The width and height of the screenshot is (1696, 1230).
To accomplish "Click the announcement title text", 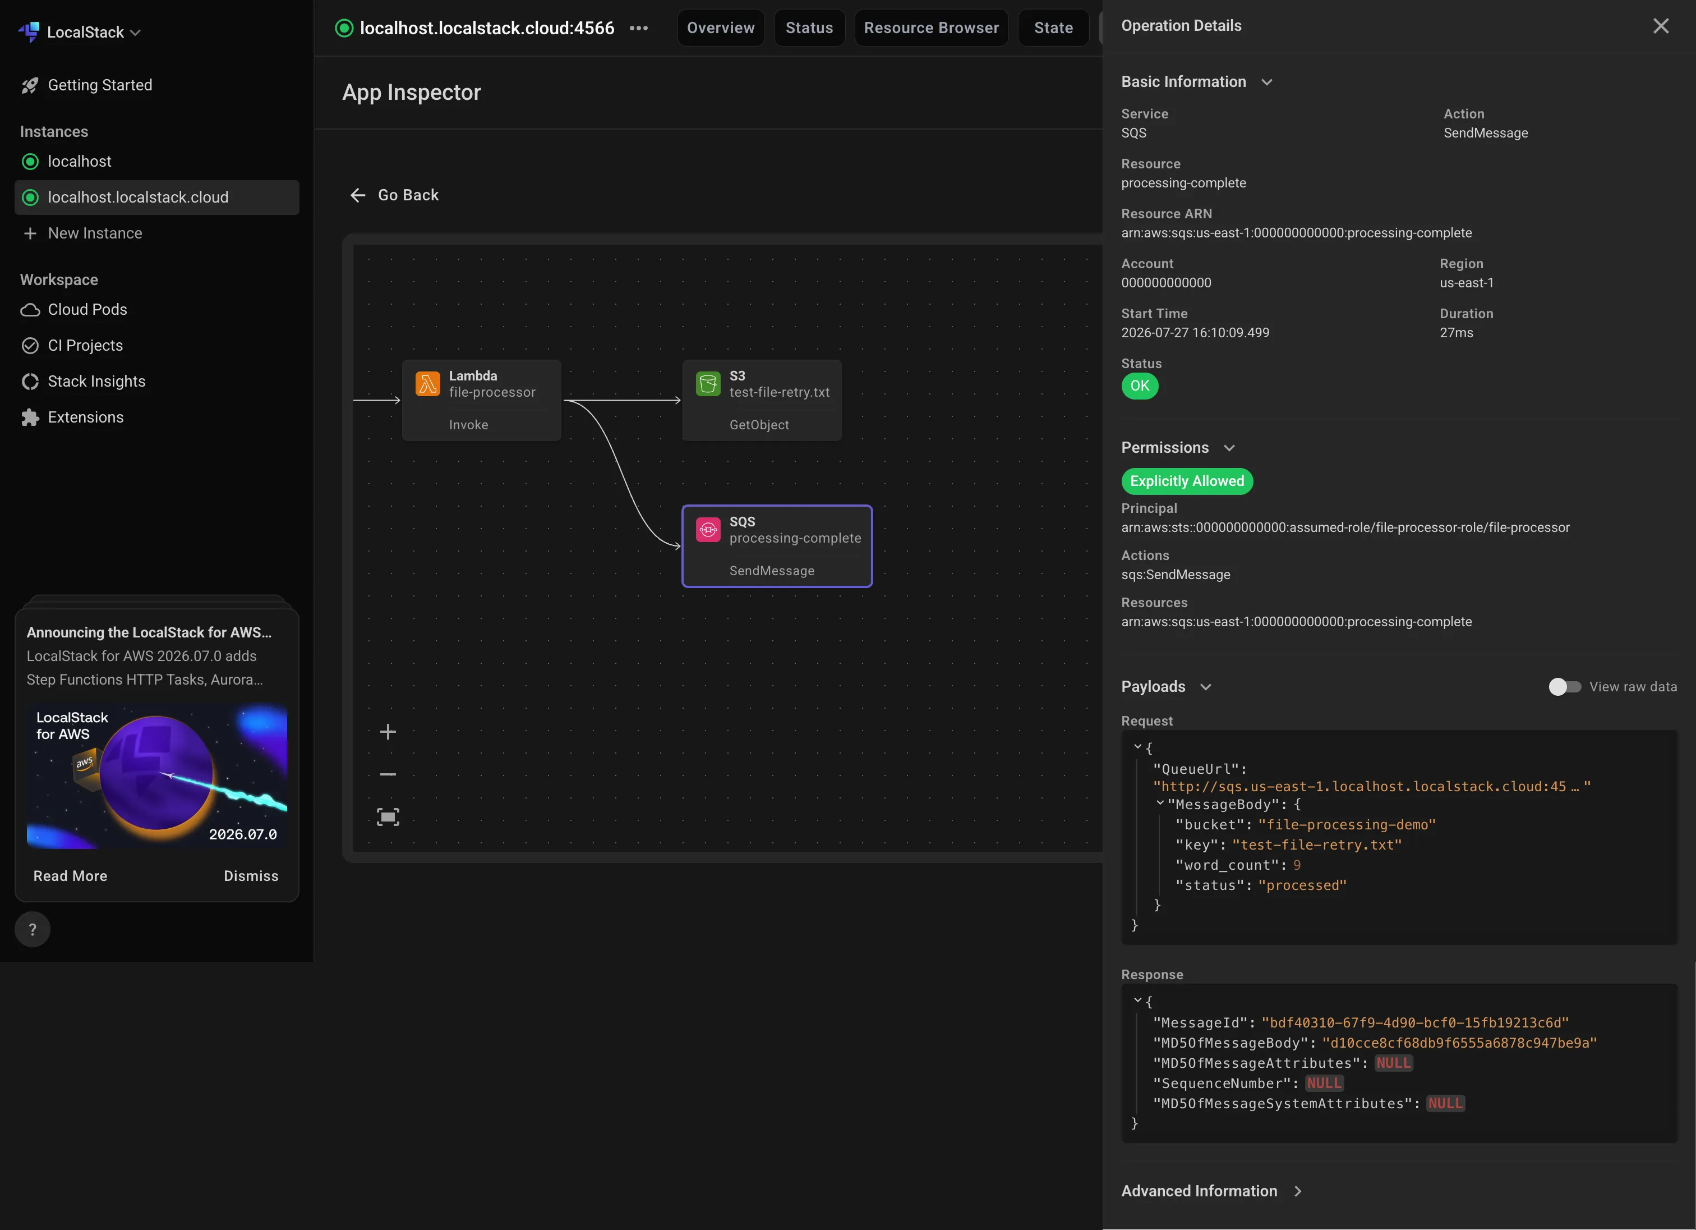I will 149,633.
